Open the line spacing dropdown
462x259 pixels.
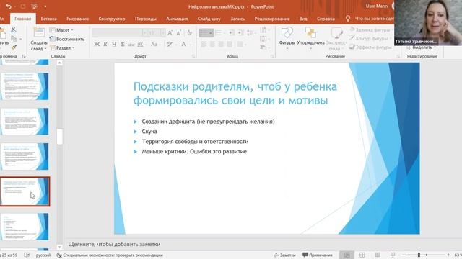[250, 32]
